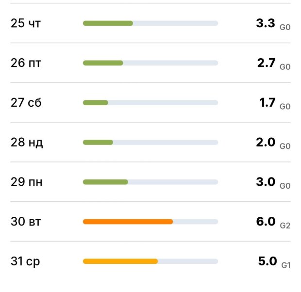
Task: Tap the 2.0 index value
Action: point(266,142)
